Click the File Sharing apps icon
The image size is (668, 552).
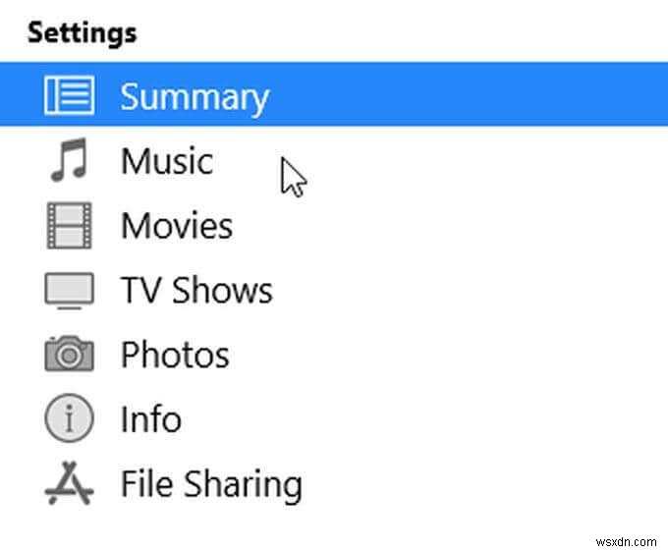(69, 484)
